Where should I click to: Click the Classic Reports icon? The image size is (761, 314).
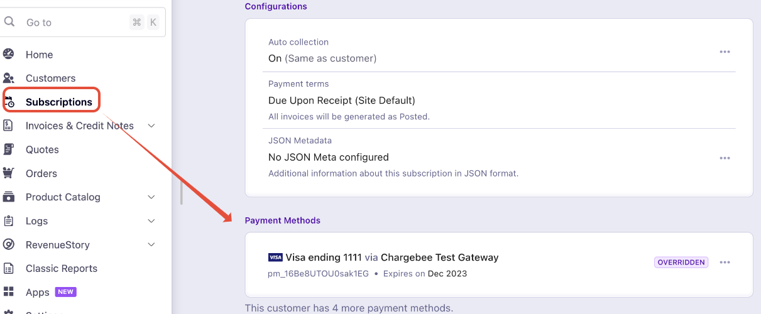9,269
